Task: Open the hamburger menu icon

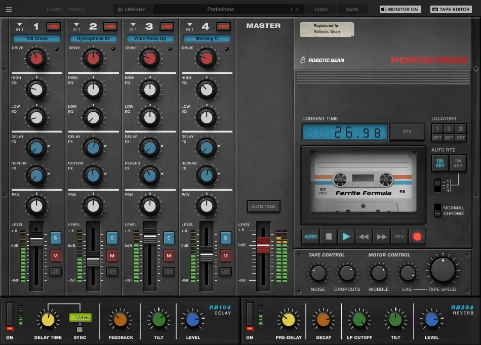Action: coord(9,10)
